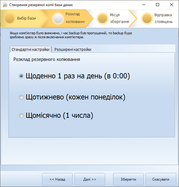
Task: Jump to the Місця зберігання step label
Action: click(x=120, y=18)
